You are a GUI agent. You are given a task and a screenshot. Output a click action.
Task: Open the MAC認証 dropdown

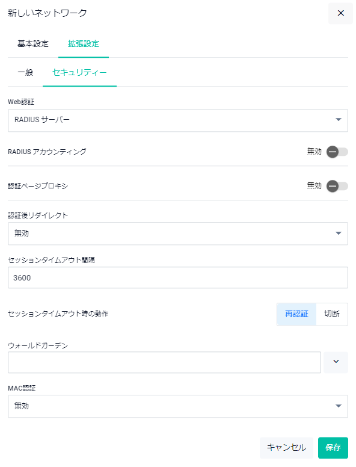(x=178, y=406)
